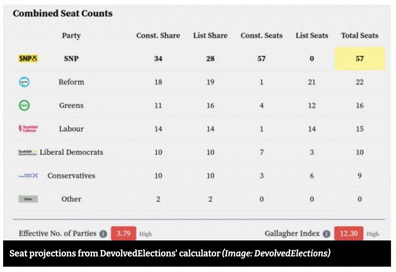Click the Const. Share column header
Viewport: 396px width, 272px height.
point(158,36)
